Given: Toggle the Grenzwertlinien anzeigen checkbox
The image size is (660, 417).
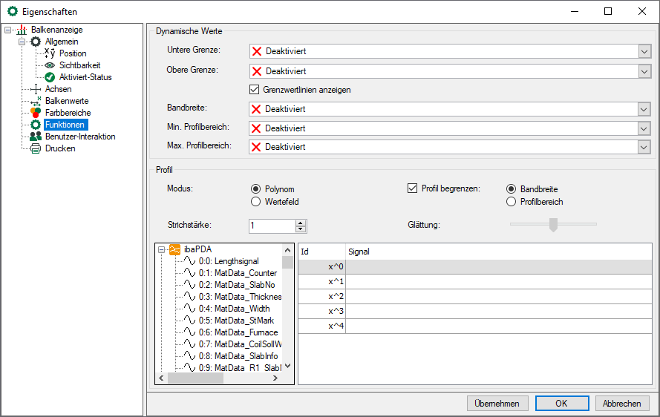Looking at the screenshot, I should pos(255,90).
